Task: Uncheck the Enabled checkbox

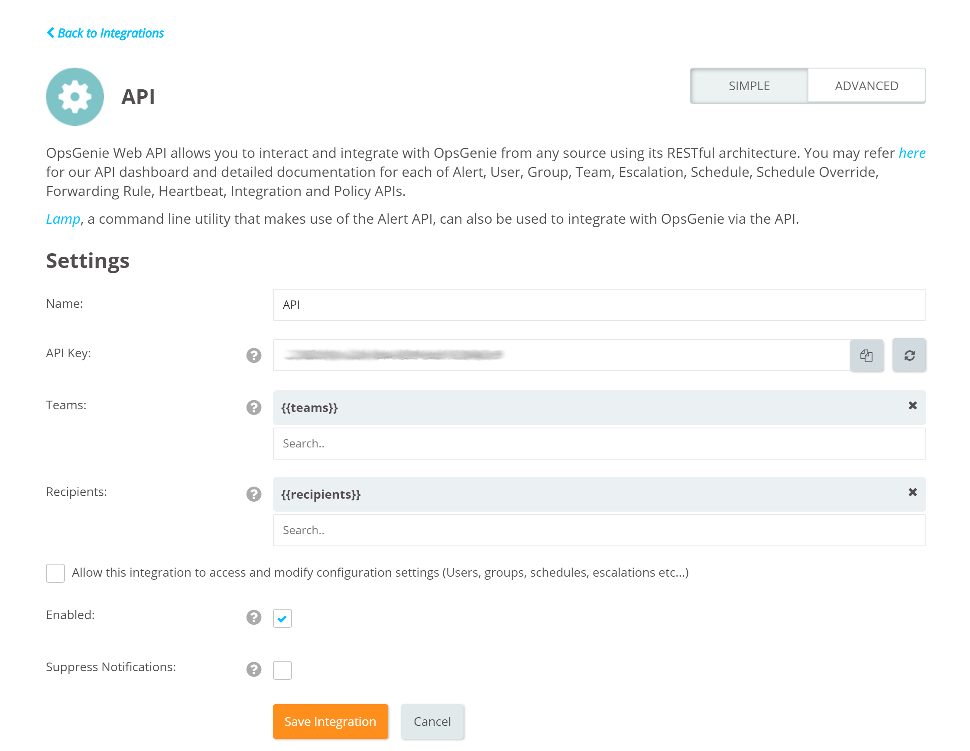Action: pyautogui.click(x=282, y=618)
